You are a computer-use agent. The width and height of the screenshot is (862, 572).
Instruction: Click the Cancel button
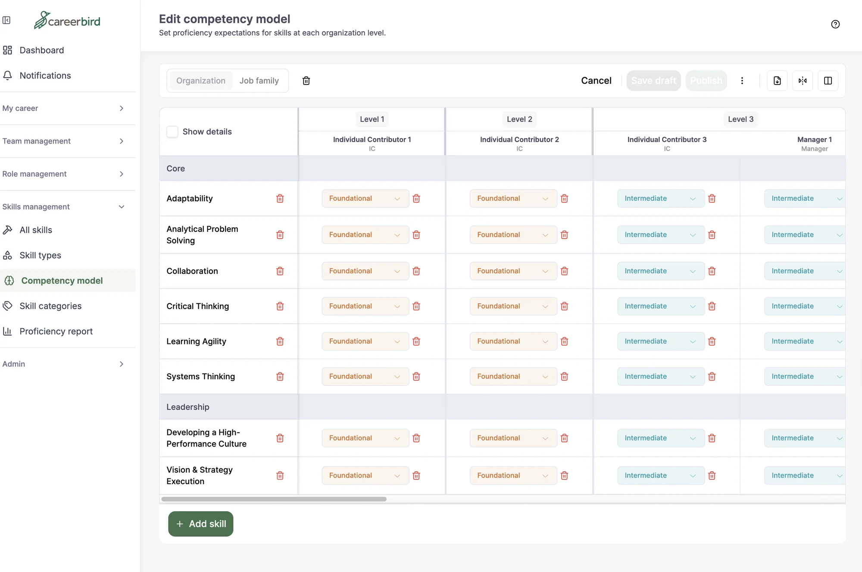coord(596,81)
